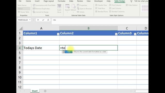165x93 pixels.
Task: Toggle First Column checkbox
Action: tap(110, 5)
